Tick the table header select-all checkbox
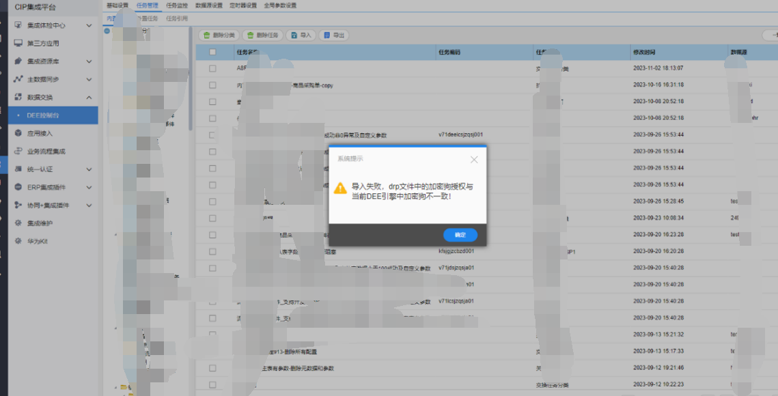The image size is (778, 396). [x=212, y=52]
